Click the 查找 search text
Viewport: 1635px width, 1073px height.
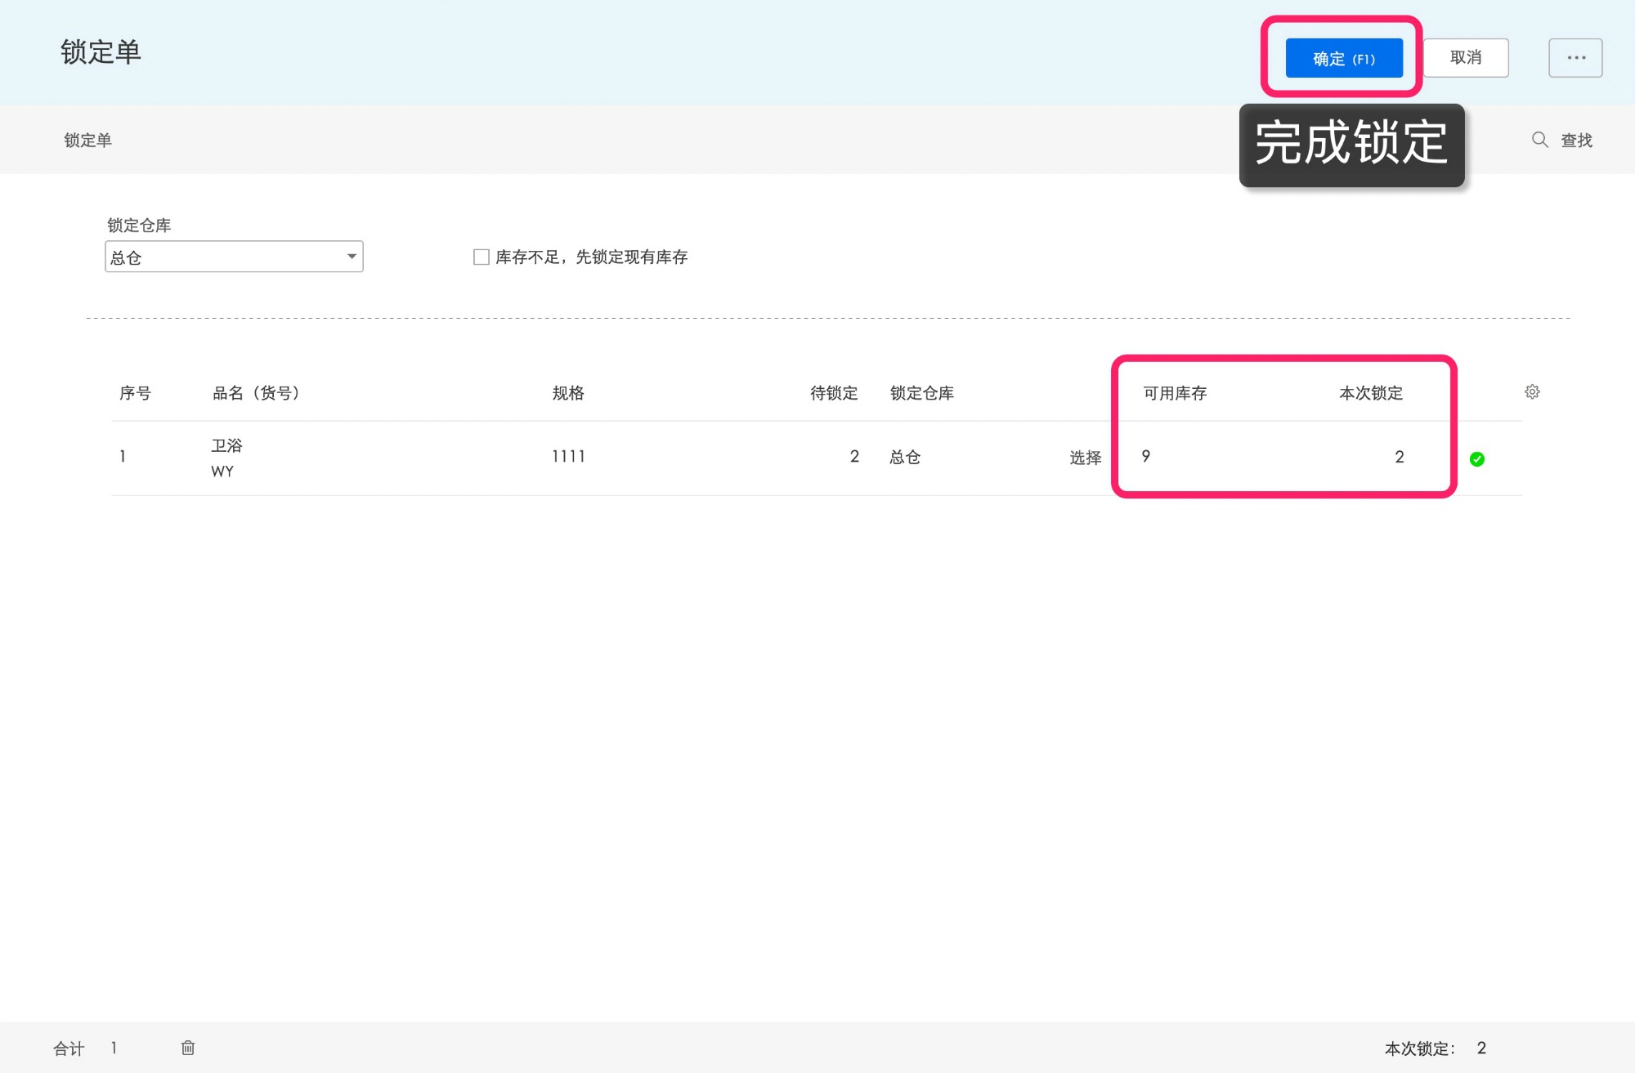1576,141
